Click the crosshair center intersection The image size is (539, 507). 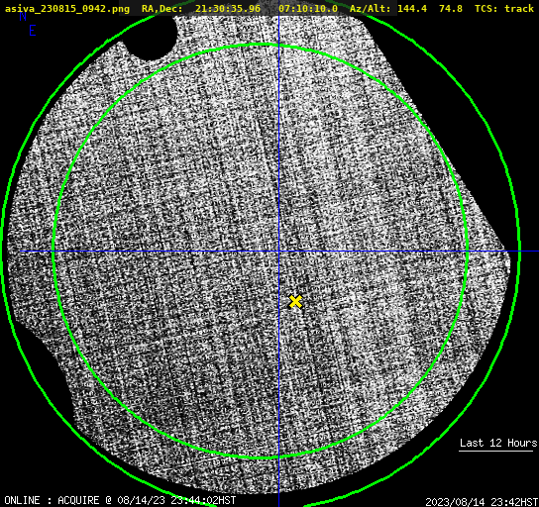click(278, 252)
